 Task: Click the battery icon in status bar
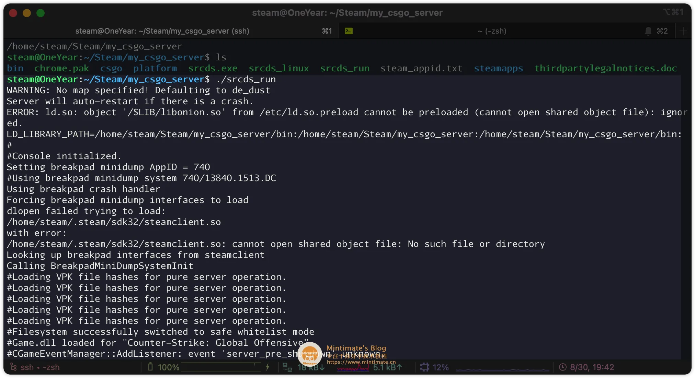point(150,367)
